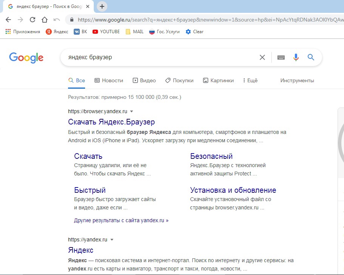
Task: Open Другие результаты с сайта yandex.ru link
Action: pyautogui.click(x=121, y=220)
